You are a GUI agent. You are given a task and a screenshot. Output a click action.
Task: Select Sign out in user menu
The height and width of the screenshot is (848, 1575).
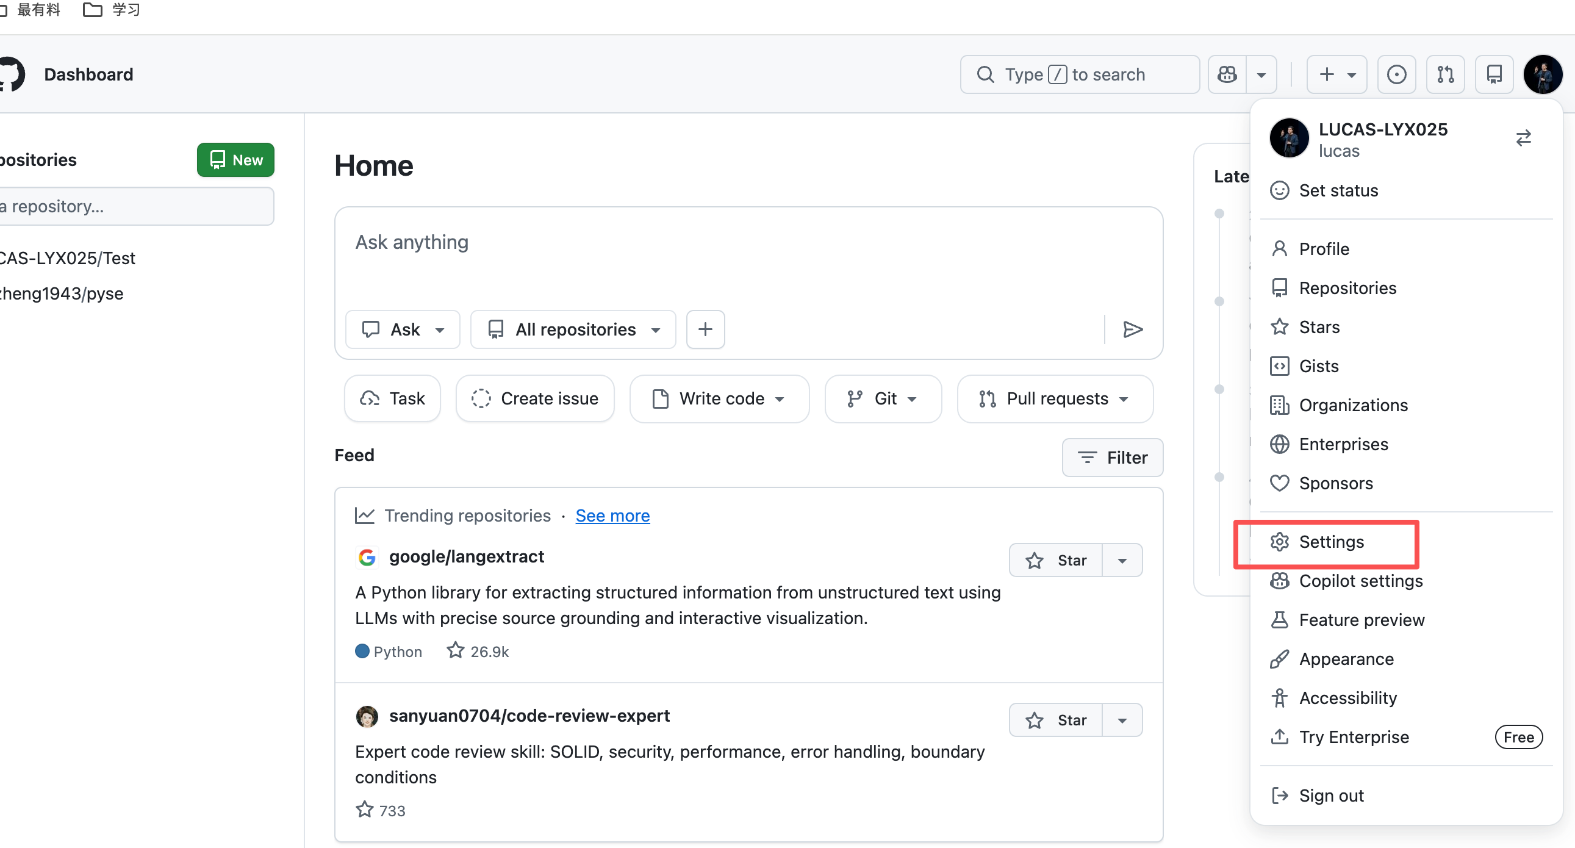tap(1331, 796)
